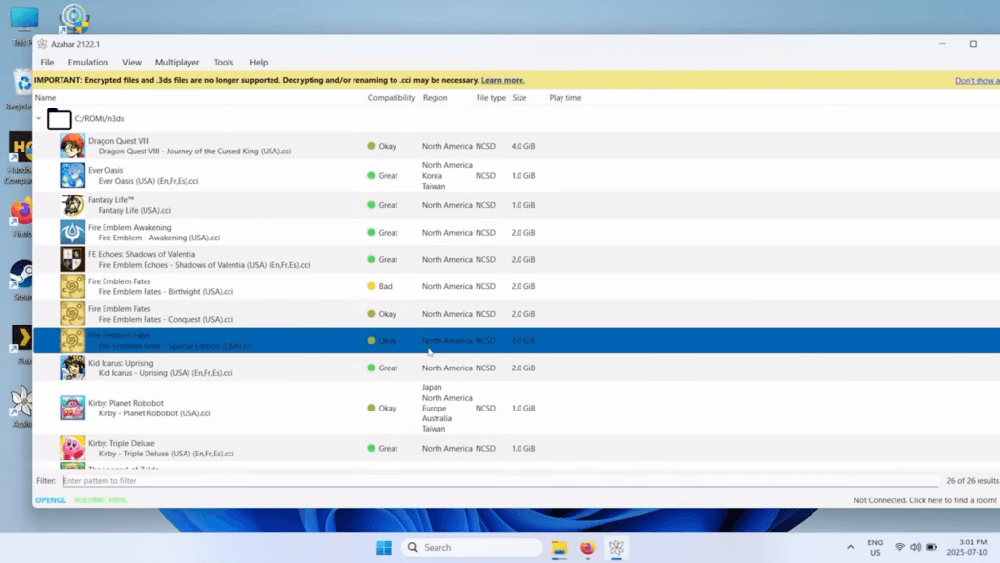Select Fire Emblem Fates Special Edition icon

tap(72, 341)
